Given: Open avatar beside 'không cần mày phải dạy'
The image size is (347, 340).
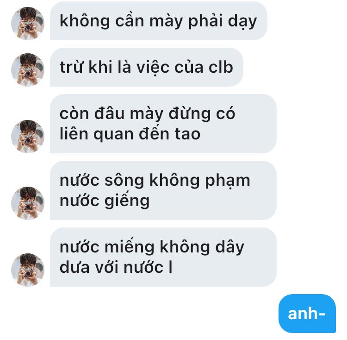Looking at the screenshot, I should [28, 24].
